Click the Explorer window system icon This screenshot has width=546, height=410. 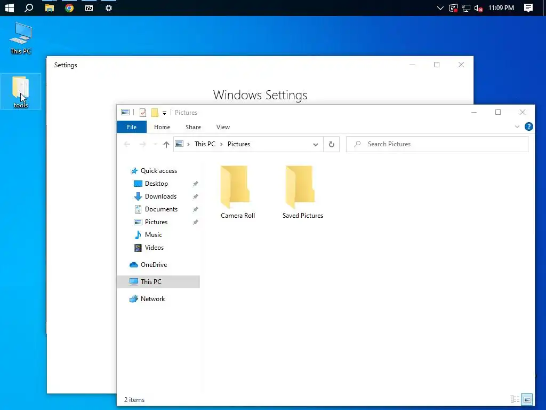click(x=125, y=112)
